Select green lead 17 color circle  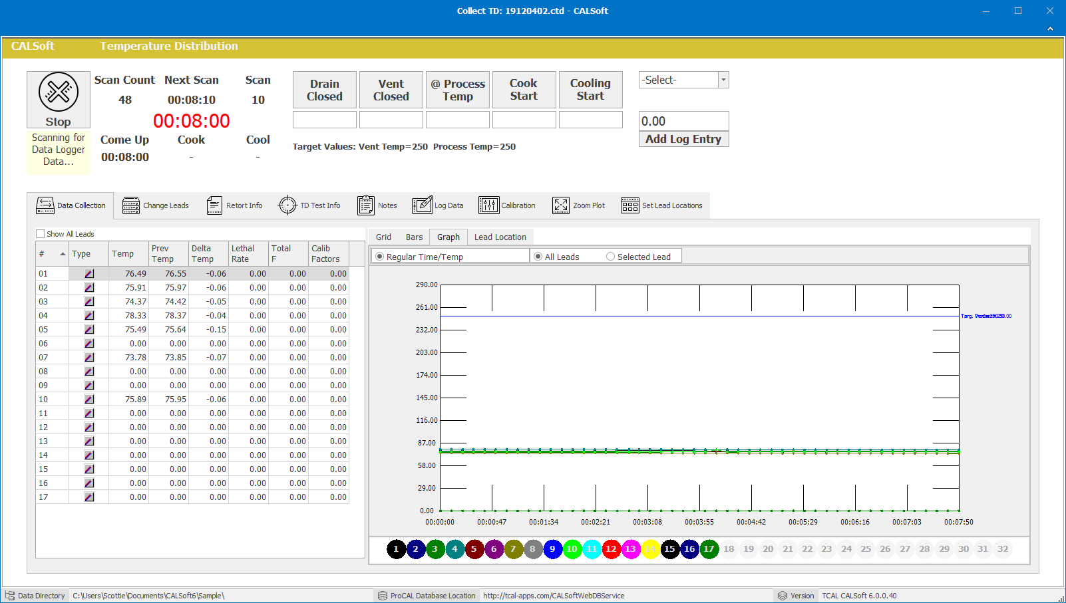tap(709, 549)
